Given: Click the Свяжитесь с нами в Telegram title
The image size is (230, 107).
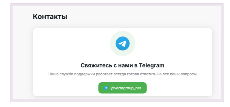Looking at the screenshot, I should 123,65.
